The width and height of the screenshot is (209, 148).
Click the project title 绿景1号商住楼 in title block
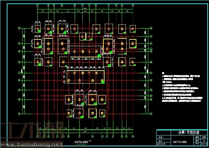click(189, 132)
